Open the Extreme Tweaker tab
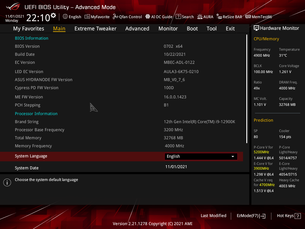 click(96, 29)
